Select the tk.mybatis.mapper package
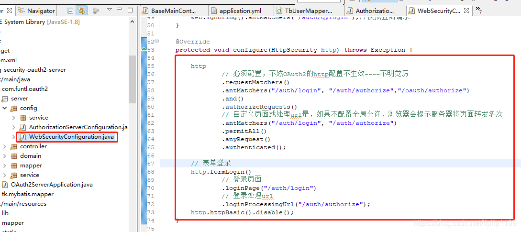 pos(28,194)
